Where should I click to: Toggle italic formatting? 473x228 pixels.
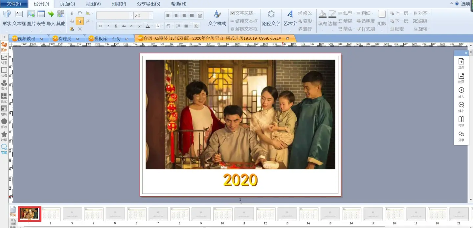click(x=108, y=26)
